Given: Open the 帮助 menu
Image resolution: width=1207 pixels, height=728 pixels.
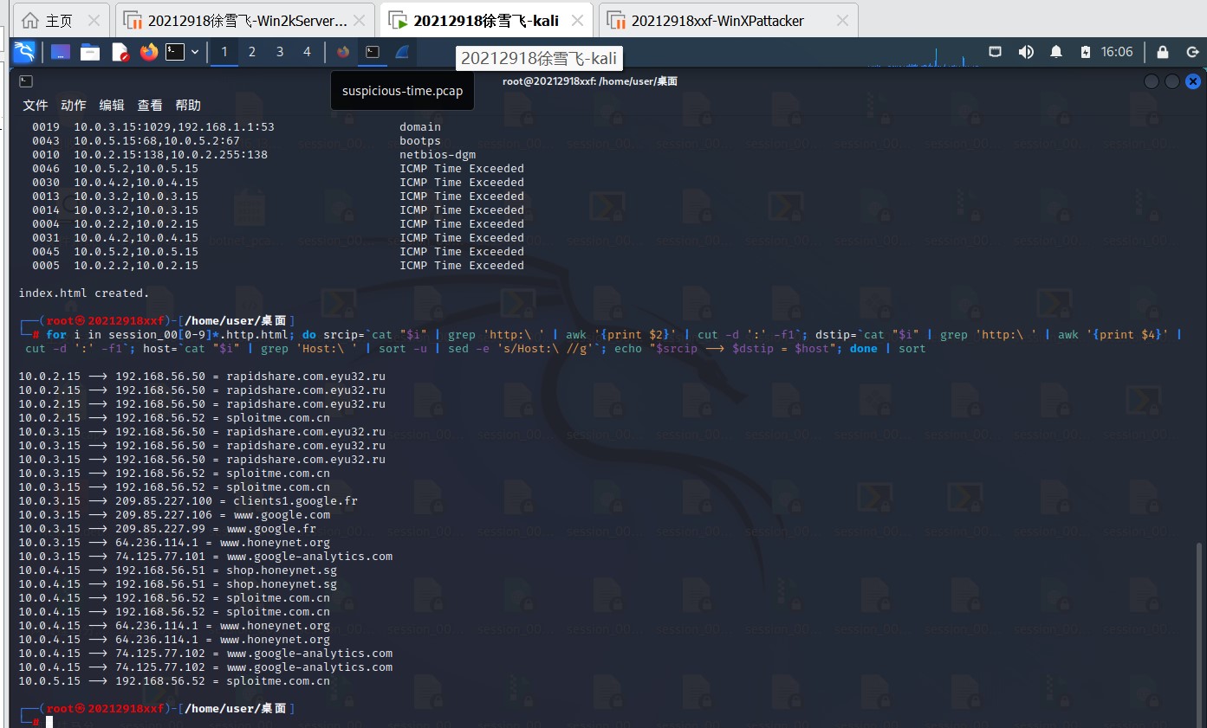Looking at the screenshot, I should pyautogui.click(x=188, y=105).
